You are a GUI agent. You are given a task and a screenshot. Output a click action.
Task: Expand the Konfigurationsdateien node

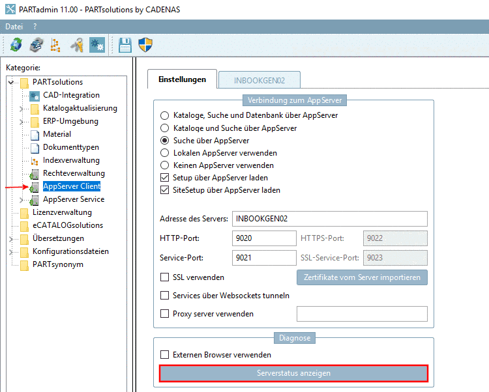11,252
